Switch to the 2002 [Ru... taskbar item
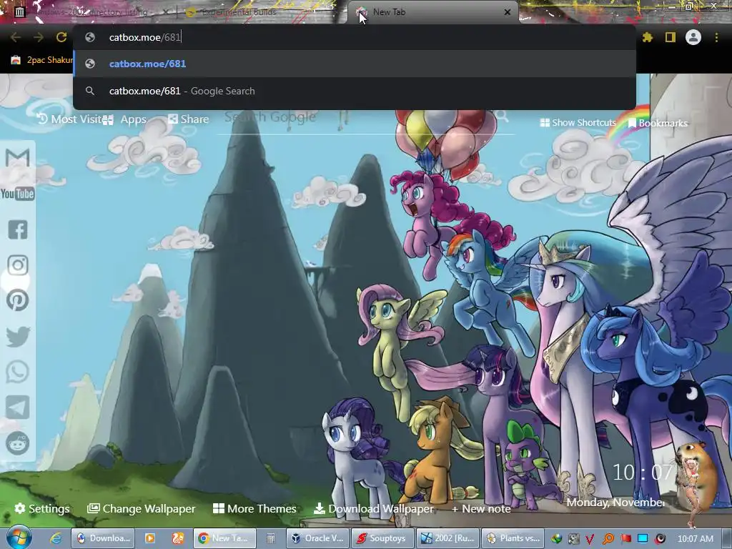Viewport: 732px width, 549px height. 447,538
